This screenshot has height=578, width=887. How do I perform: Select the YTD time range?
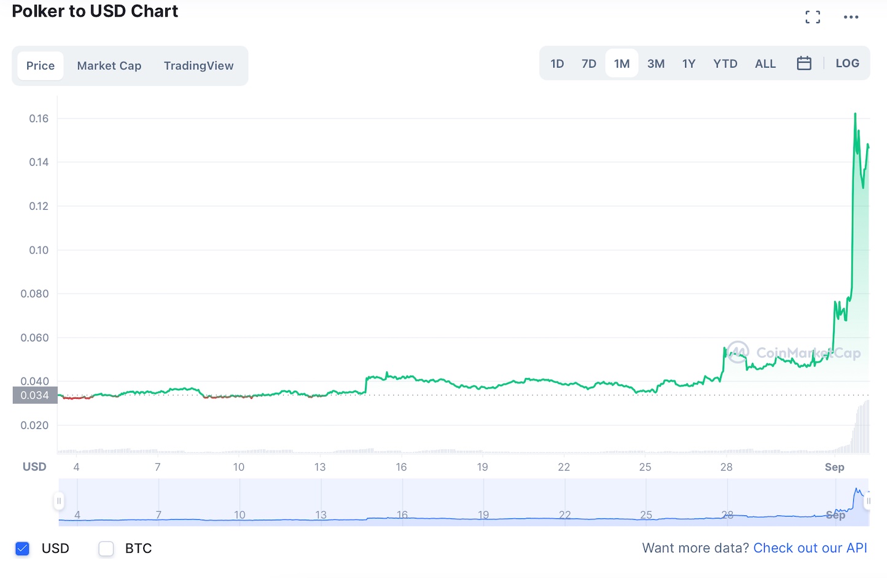pyautogui.click(x=725, y=64)
